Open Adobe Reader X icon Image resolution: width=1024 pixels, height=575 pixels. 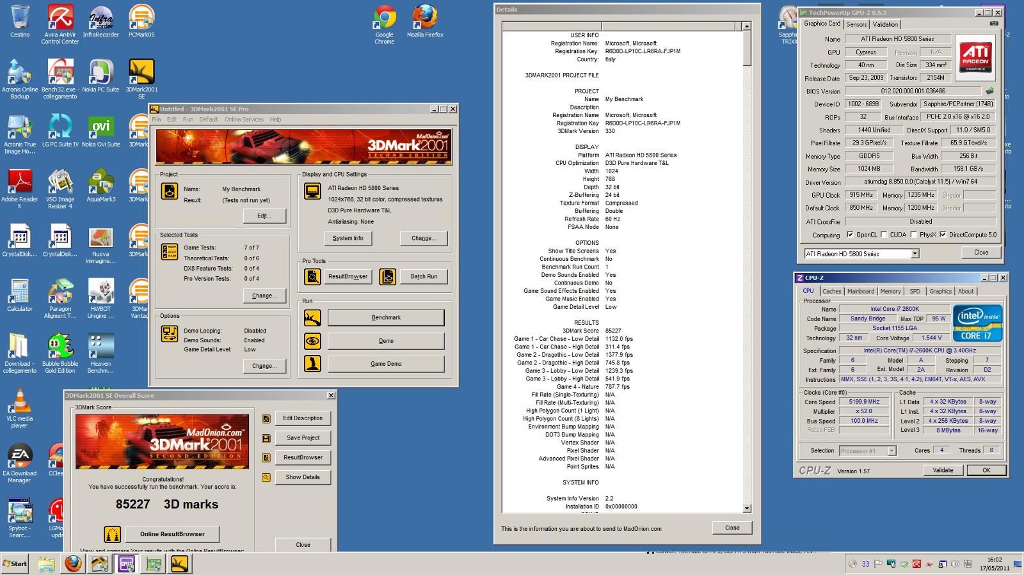coord(20,189)
